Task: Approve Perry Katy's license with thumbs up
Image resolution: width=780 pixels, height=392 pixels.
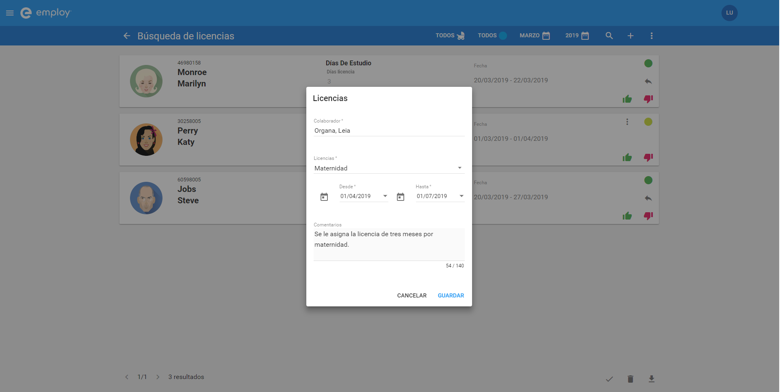Action: coord(627,157)
